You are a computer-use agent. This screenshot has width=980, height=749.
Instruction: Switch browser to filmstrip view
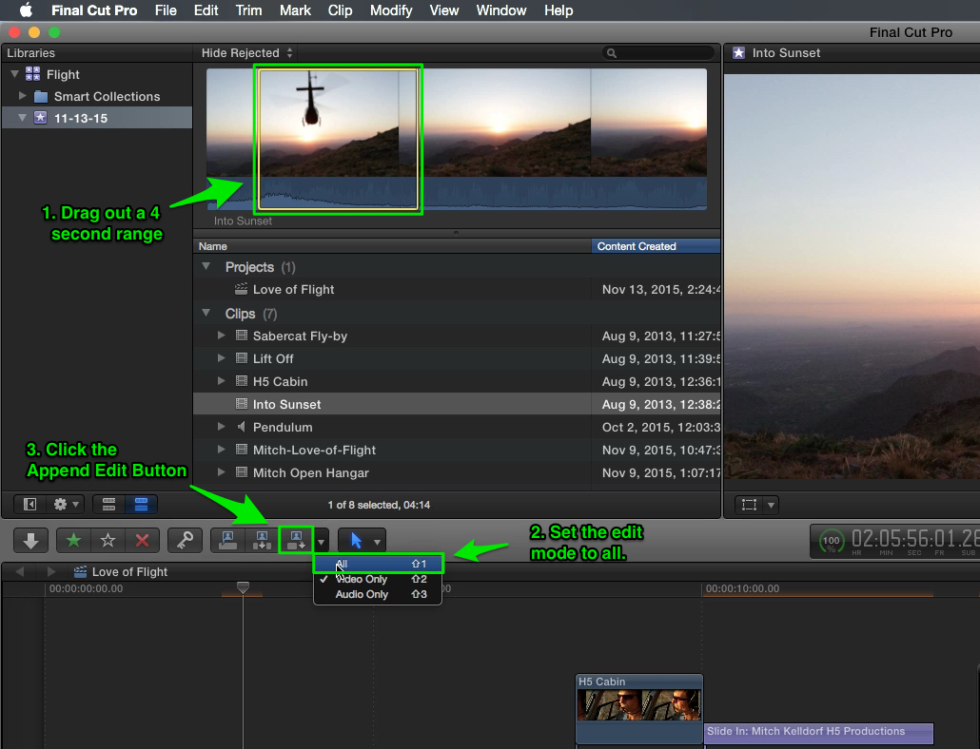(x=108, y=505)
